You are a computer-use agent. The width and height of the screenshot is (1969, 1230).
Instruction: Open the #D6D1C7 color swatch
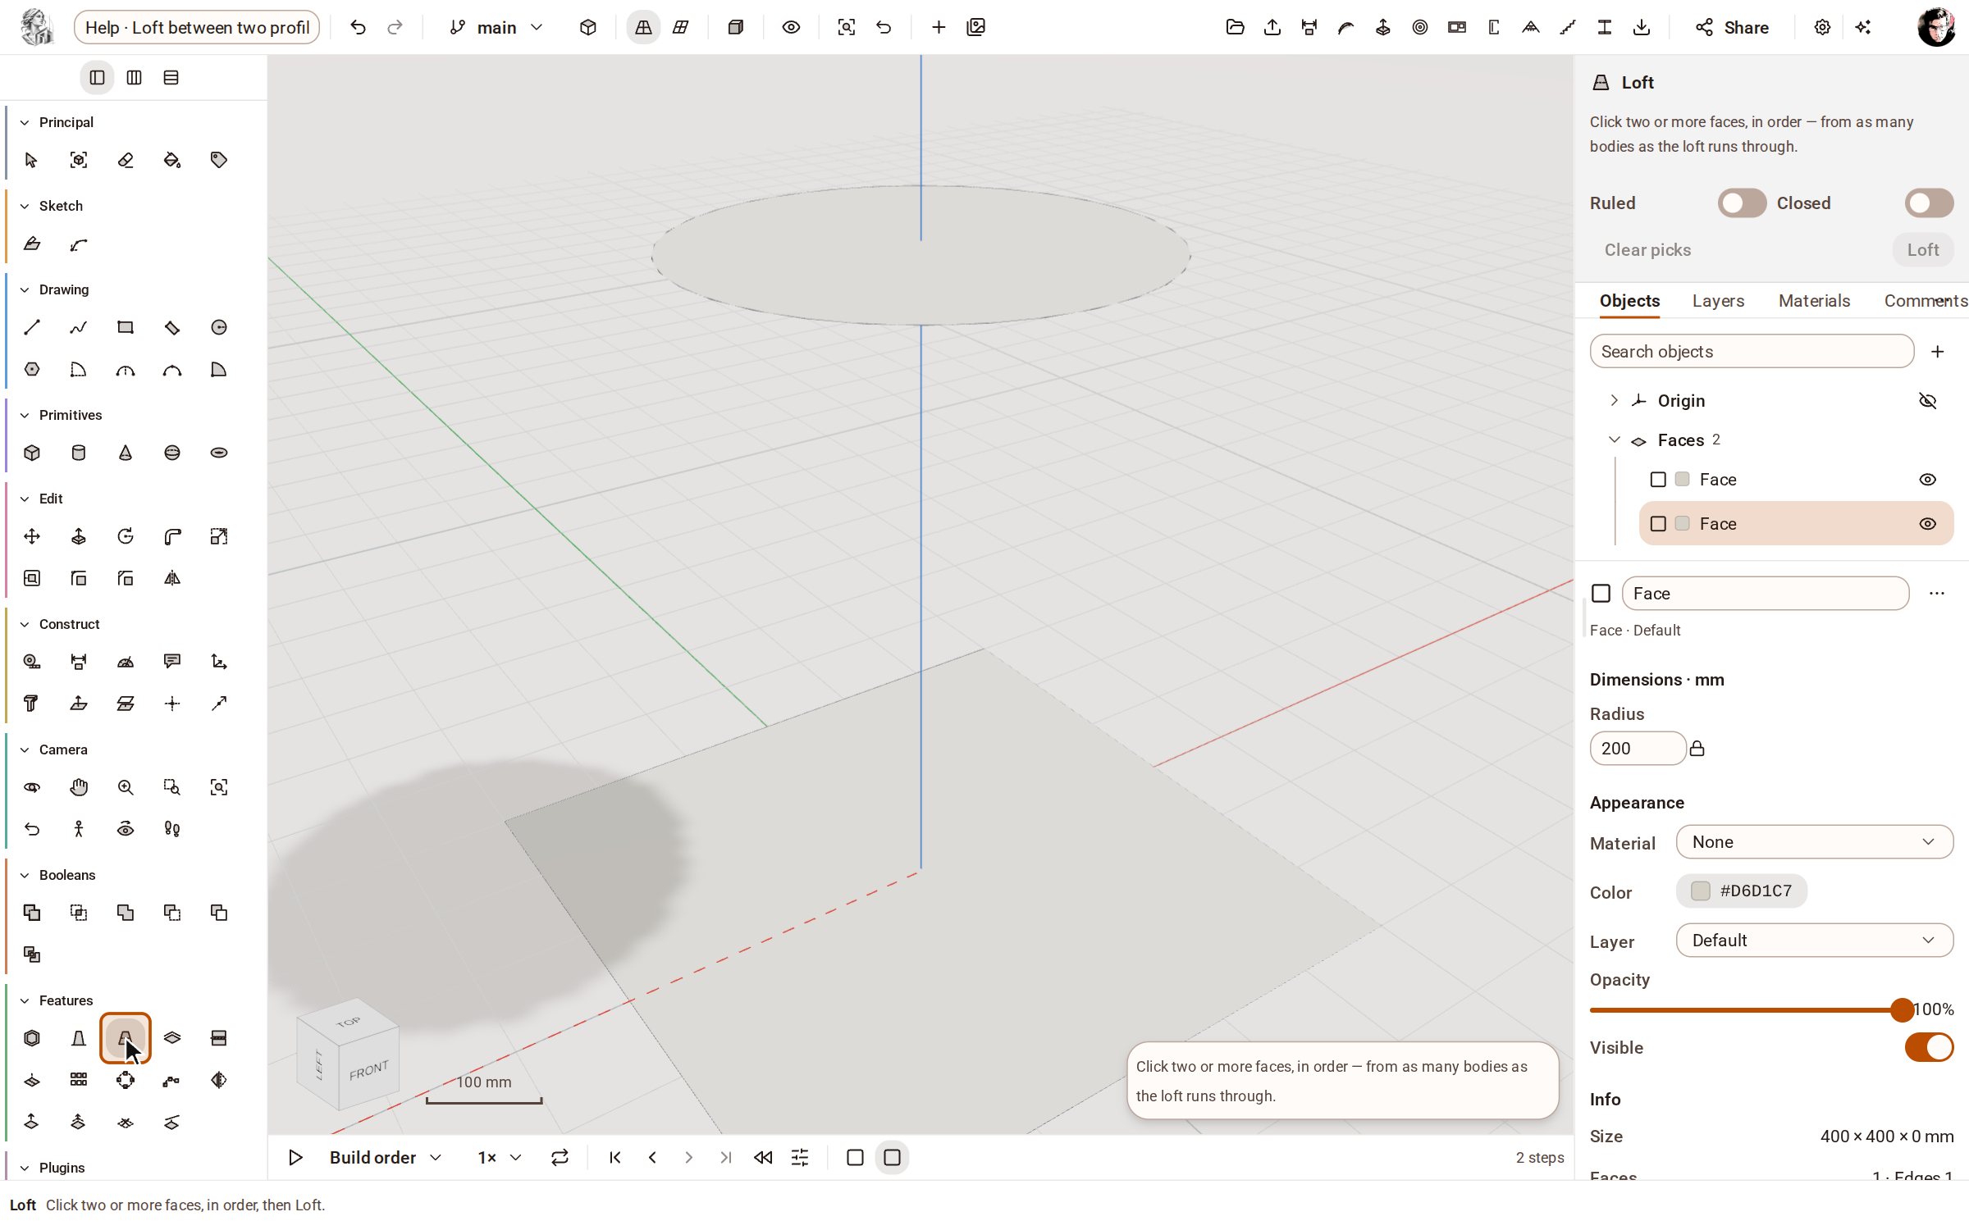[1741, 891]
